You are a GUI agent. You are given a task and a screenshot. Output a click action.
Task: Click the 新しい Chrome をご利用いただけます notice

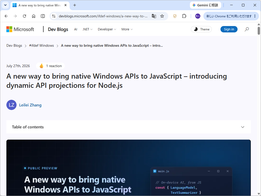(229, 16)
